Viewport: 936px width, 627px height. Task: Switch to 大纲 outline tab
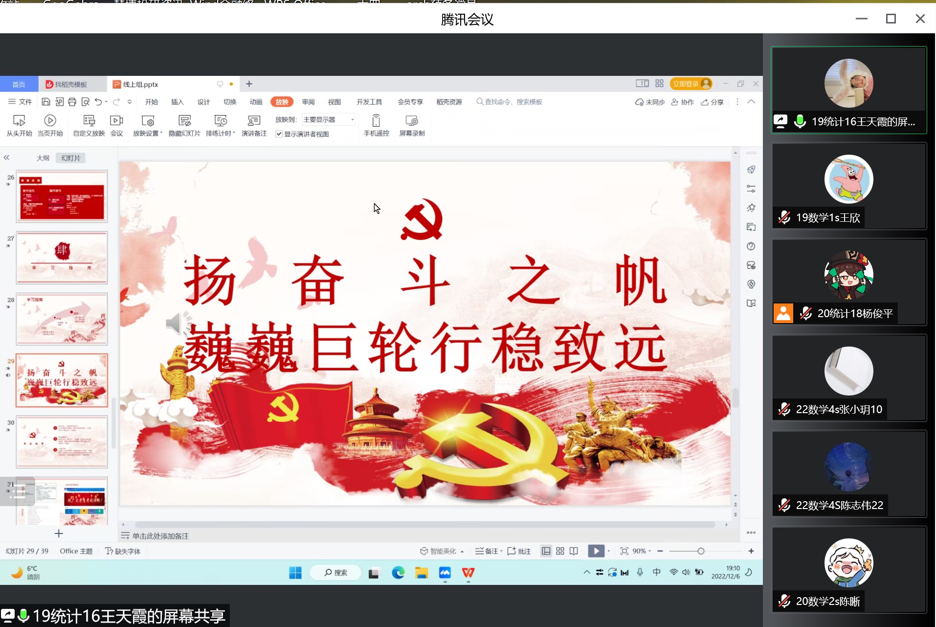[43, 158]
